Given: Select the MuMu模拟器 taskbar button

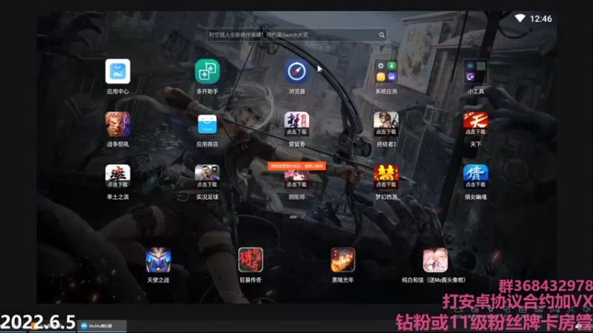Looking at the screenshot, I should pos(102,326).
